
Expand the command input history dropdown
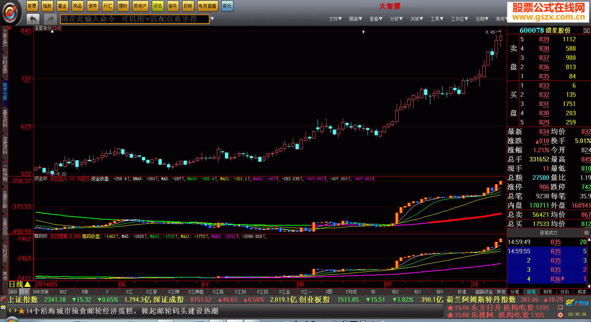(212, 19)
